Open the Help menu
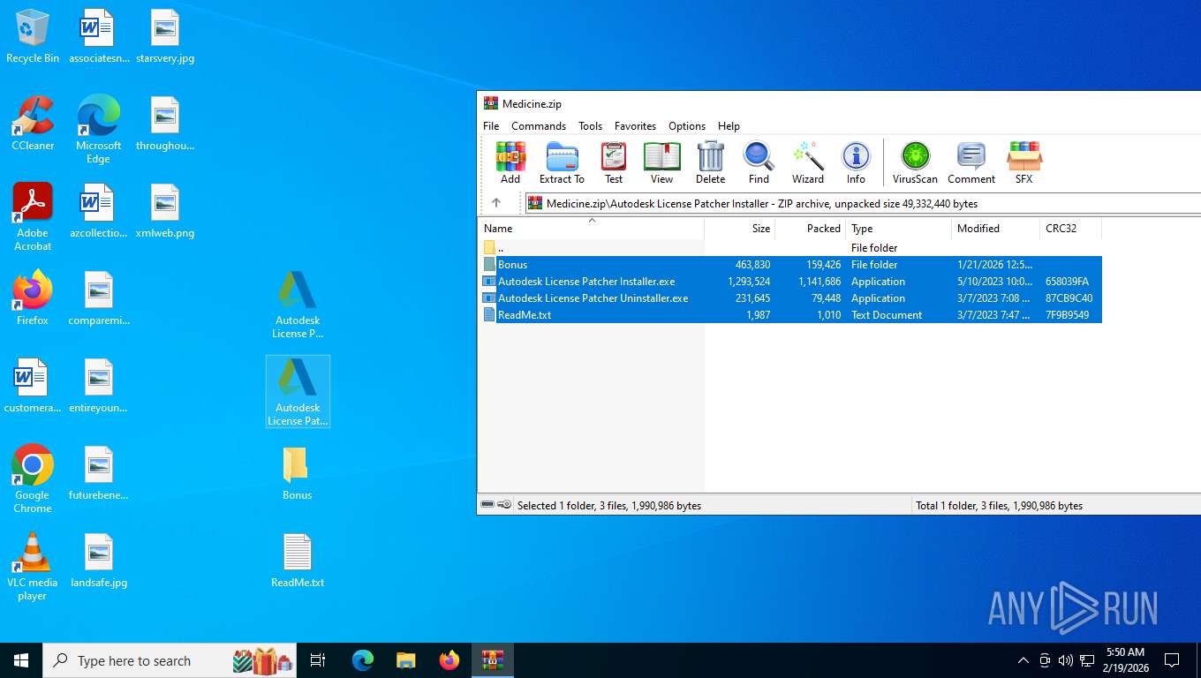1201x678 pixels. [x=729, y=126]
